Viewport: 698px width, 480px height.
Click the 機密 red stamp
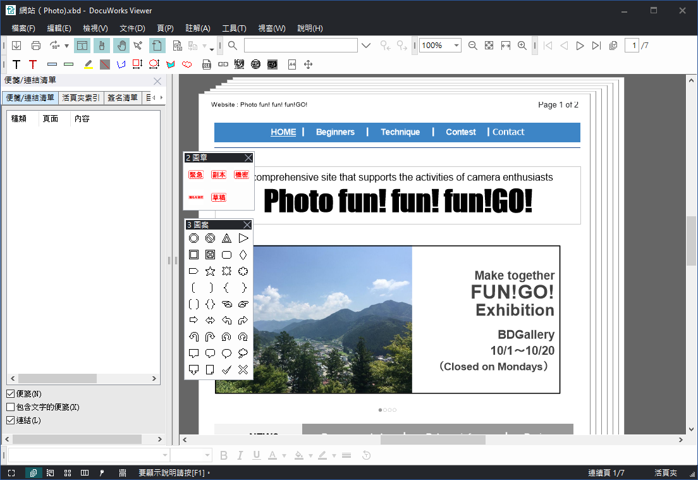[242, 175]
